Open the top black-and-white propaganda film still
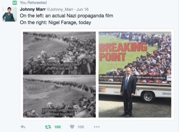179x132 pixels. tap(59, 53)
